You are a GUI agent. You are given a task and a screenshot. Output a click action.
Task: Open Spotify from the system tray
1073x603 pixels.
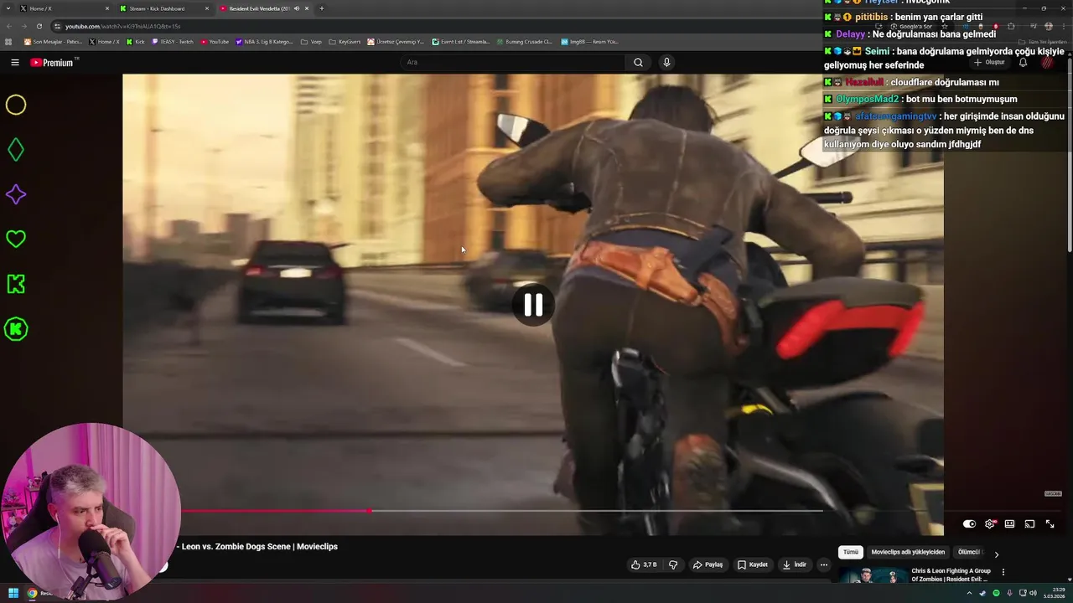[x=996, y=593]
